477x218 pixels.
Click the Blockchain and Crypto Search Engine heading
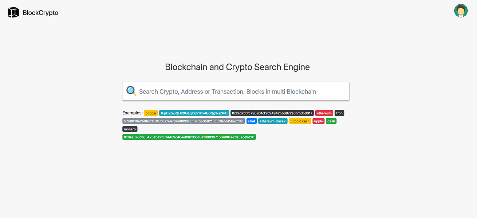click(237, 67)
